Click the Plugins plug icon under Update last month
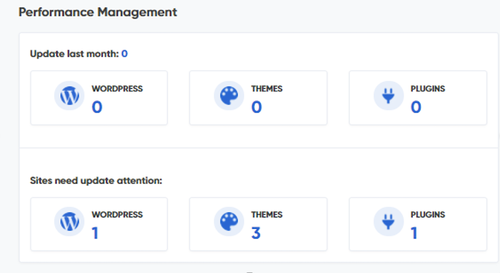The image size is (500, 273). (388, 96)
